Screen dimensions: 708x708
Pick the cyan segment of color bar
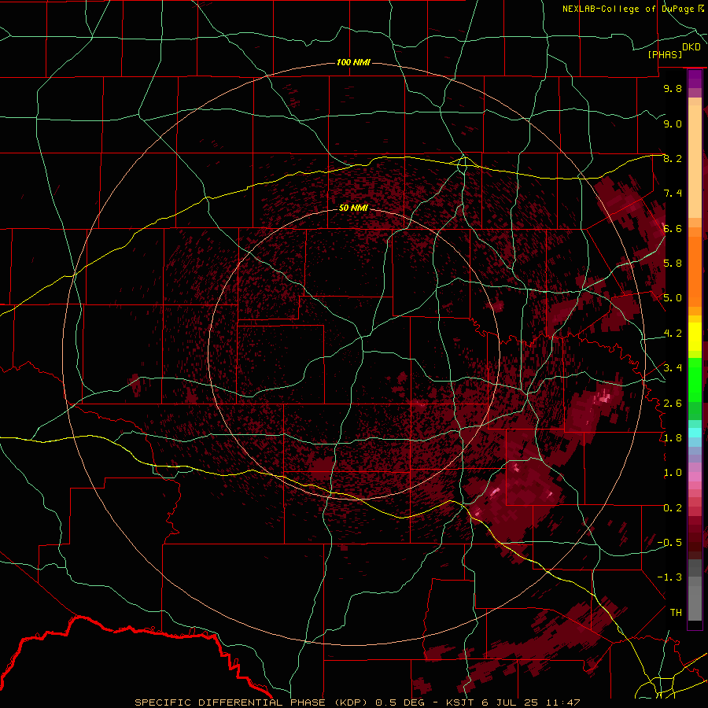695,433
